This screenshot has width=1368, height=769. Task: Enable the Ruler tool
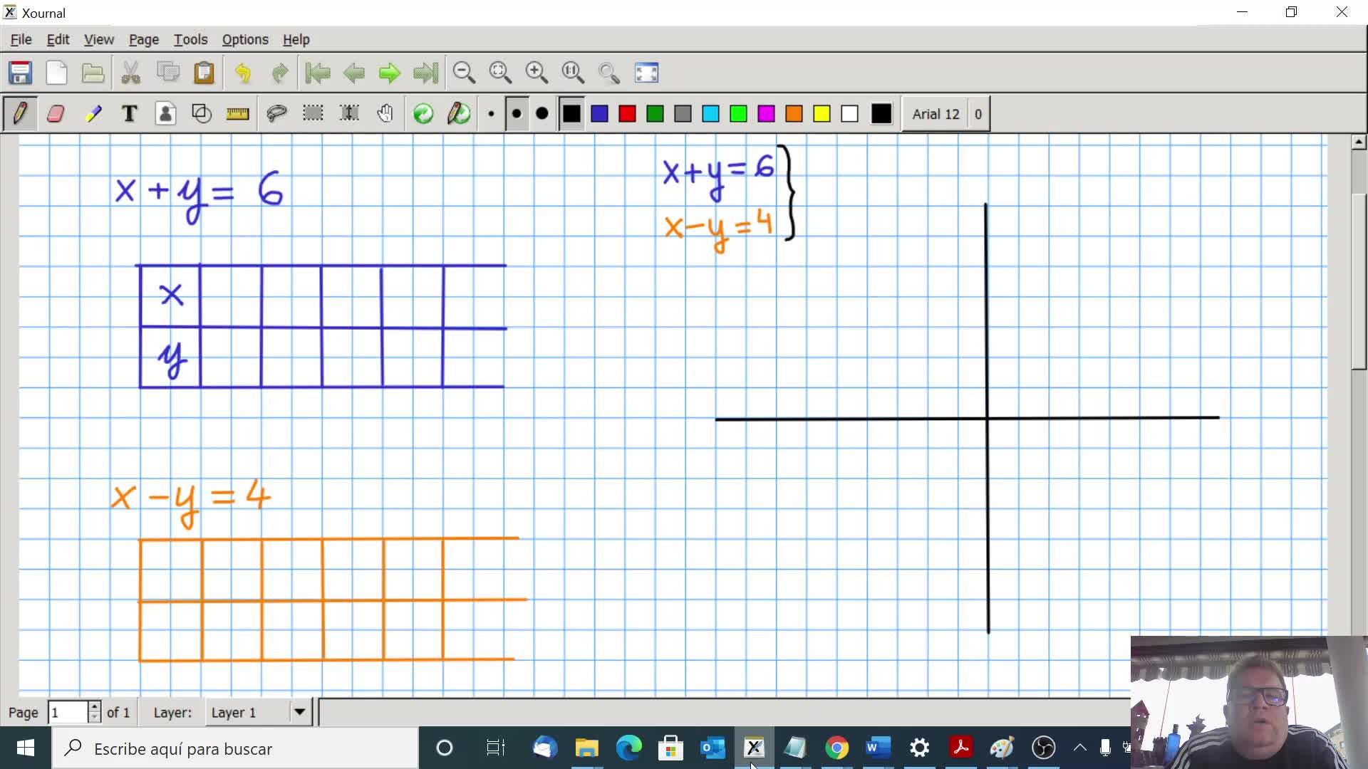coord(237,114)
